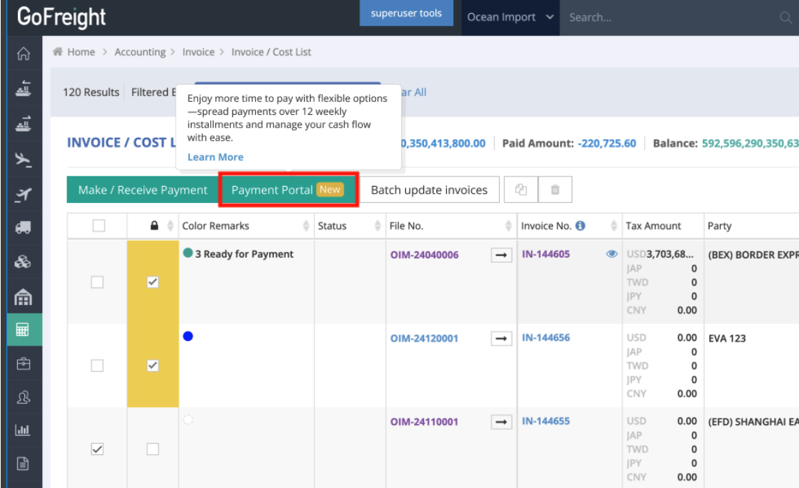The height and width of the screenshot is (488, 799).
Task: Click the Accounting breadcrumb item
Action: click(x=140, y=52)
